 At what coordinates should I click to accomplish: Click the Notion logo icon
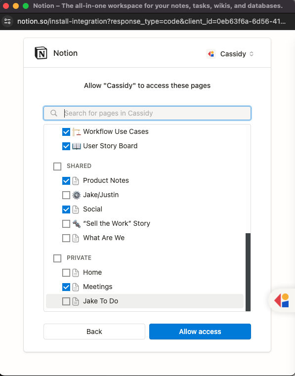[41, 53]
